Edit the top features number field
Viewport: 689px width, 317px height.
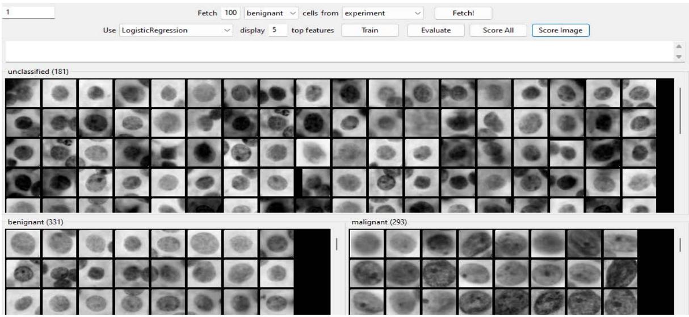point(277,31)
